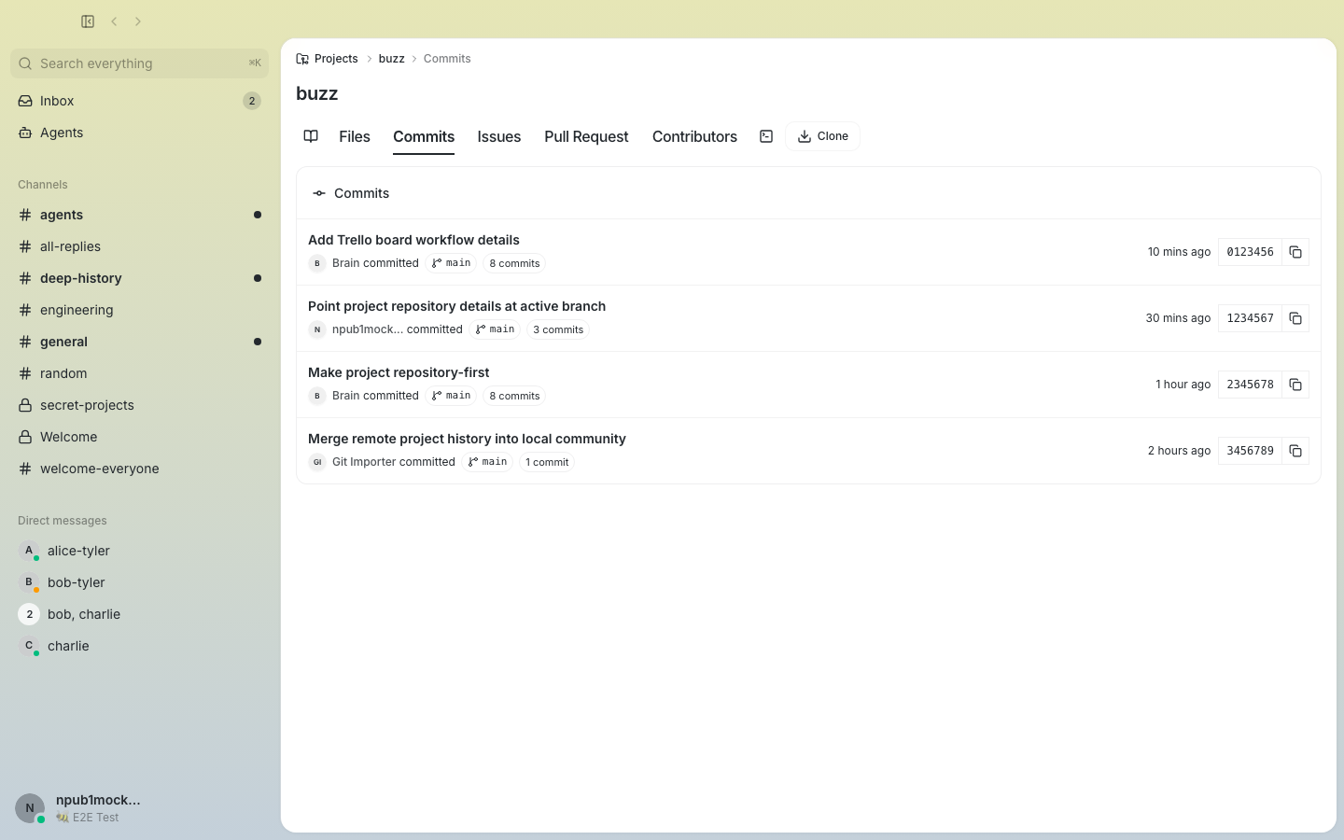Image resolution: width=1344 pixels, height=840 pixels.
Task: Click the lock icon beside Welcome
Action: click(x=25, y=437)
